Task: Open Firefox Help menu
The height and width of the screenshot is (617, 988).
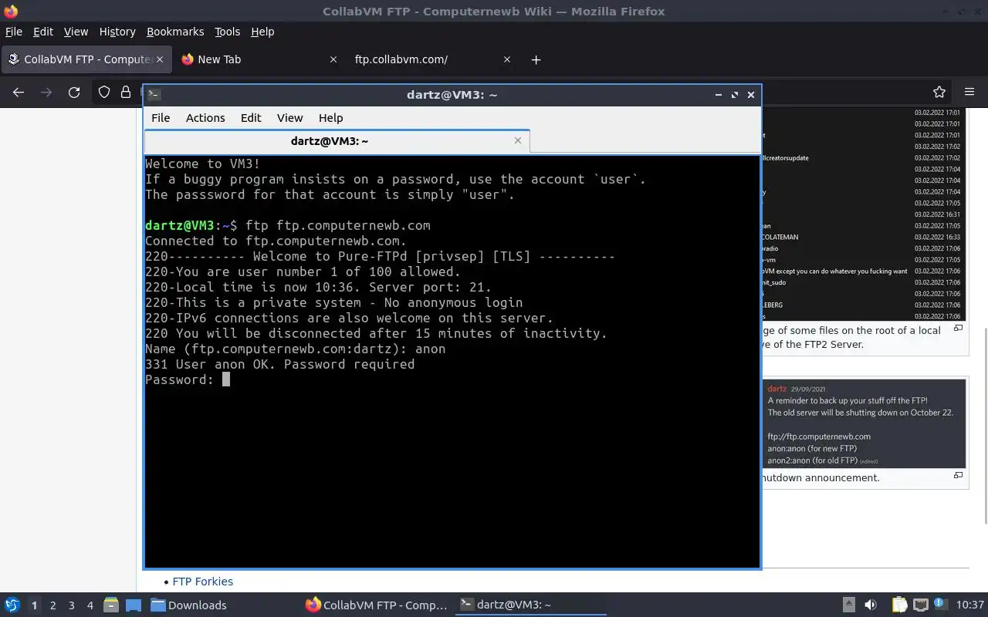Action: (262, 32)
